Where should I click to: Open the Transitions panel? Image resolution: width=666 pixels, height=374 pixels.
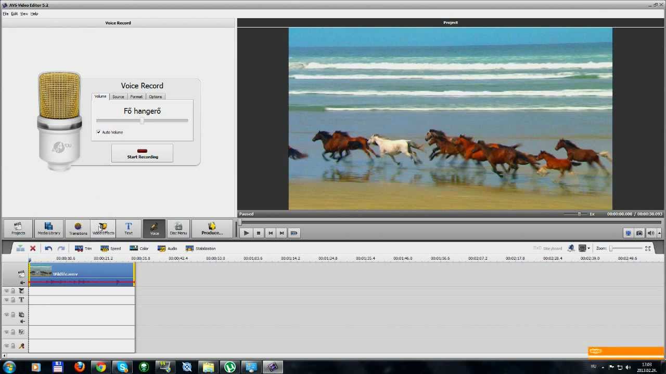[78, 229]
